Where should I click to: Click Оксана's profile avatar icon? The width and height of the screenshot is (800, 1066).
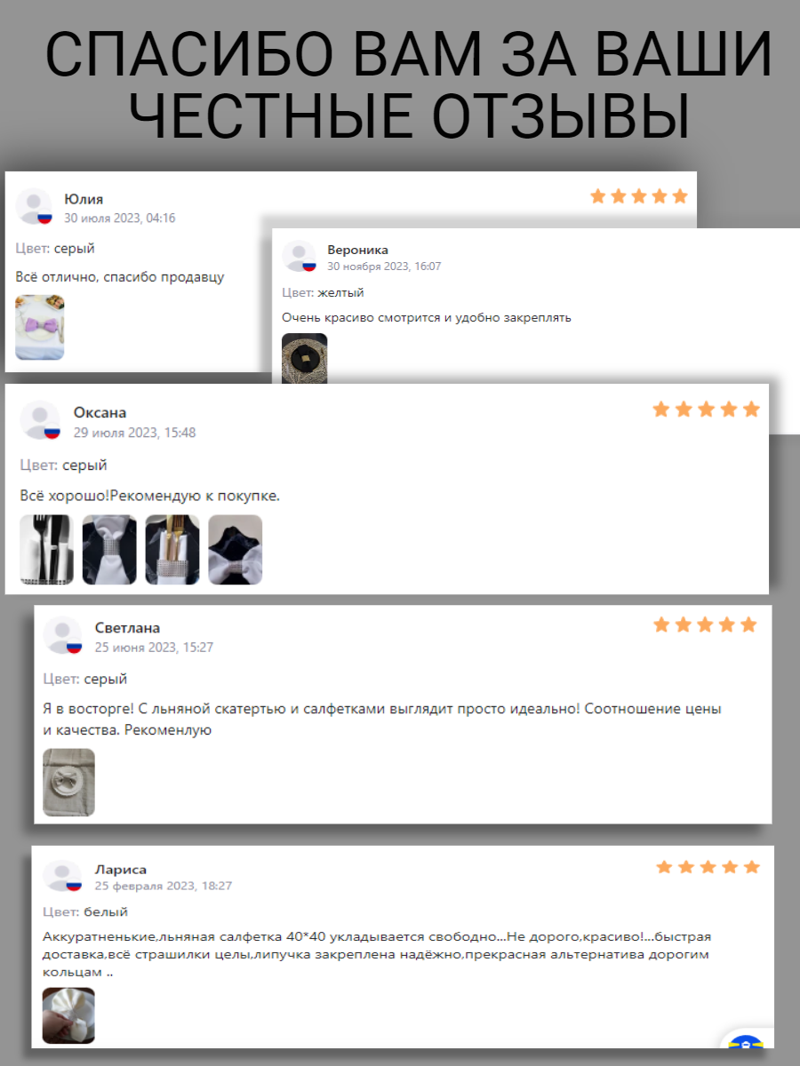coord(40,420)
